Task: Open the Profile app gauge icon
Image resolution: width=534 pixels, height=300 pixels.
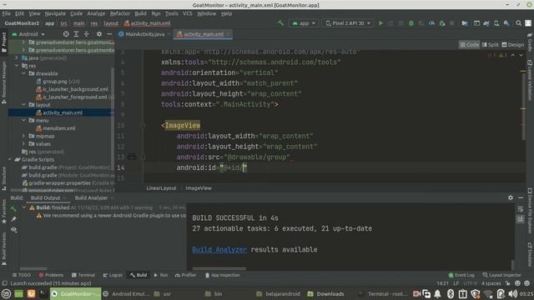Action: tap(431, 23)
